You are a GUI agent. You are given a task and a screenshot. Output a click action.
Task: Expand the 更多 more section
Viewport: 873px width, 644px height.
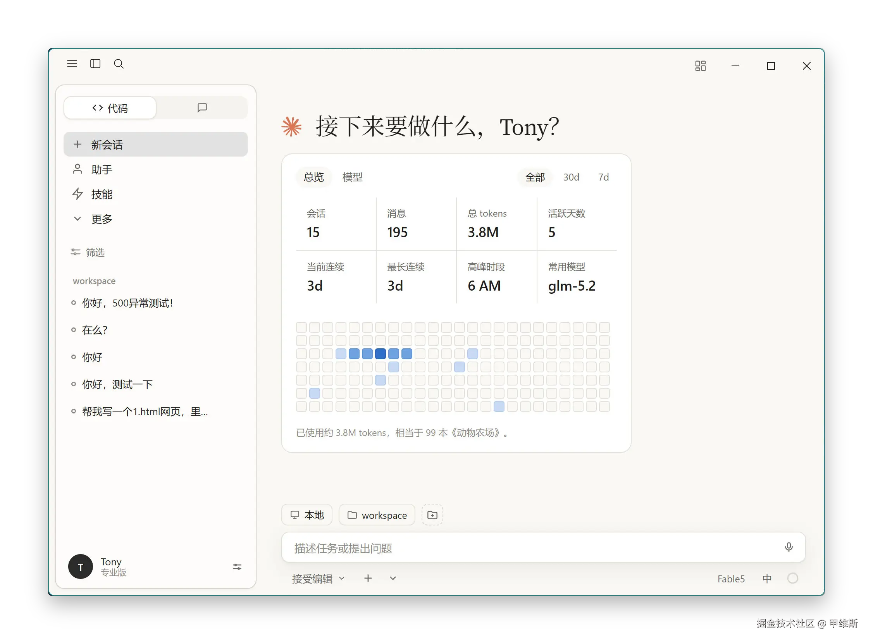click(155, 219)
